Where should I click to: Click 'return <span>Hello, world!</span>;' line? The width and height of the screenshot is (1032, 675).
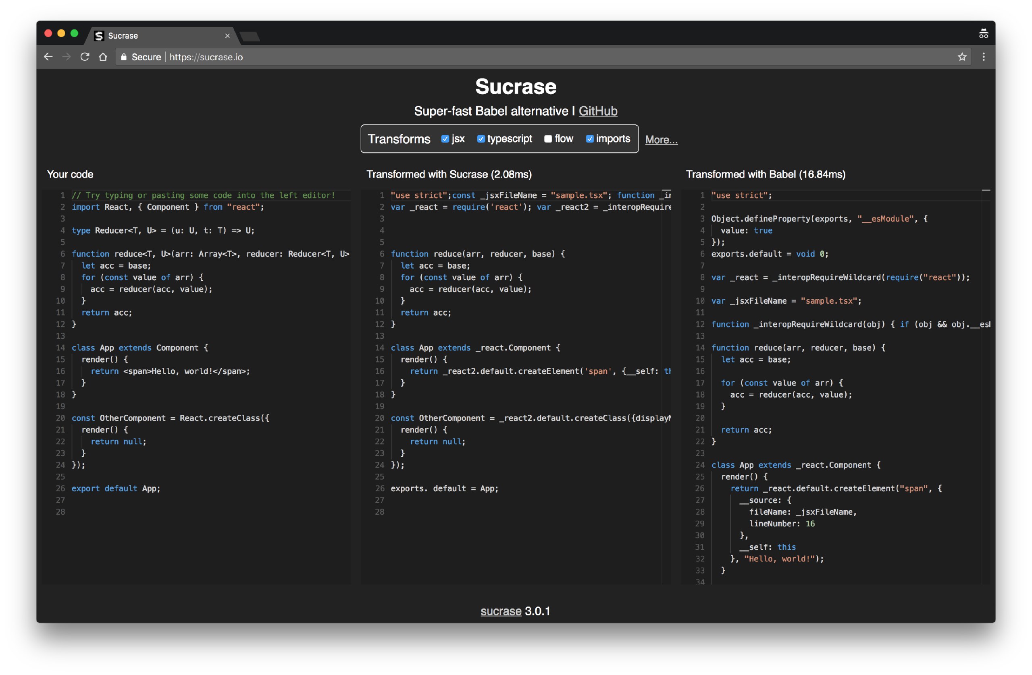coord(171,371)
